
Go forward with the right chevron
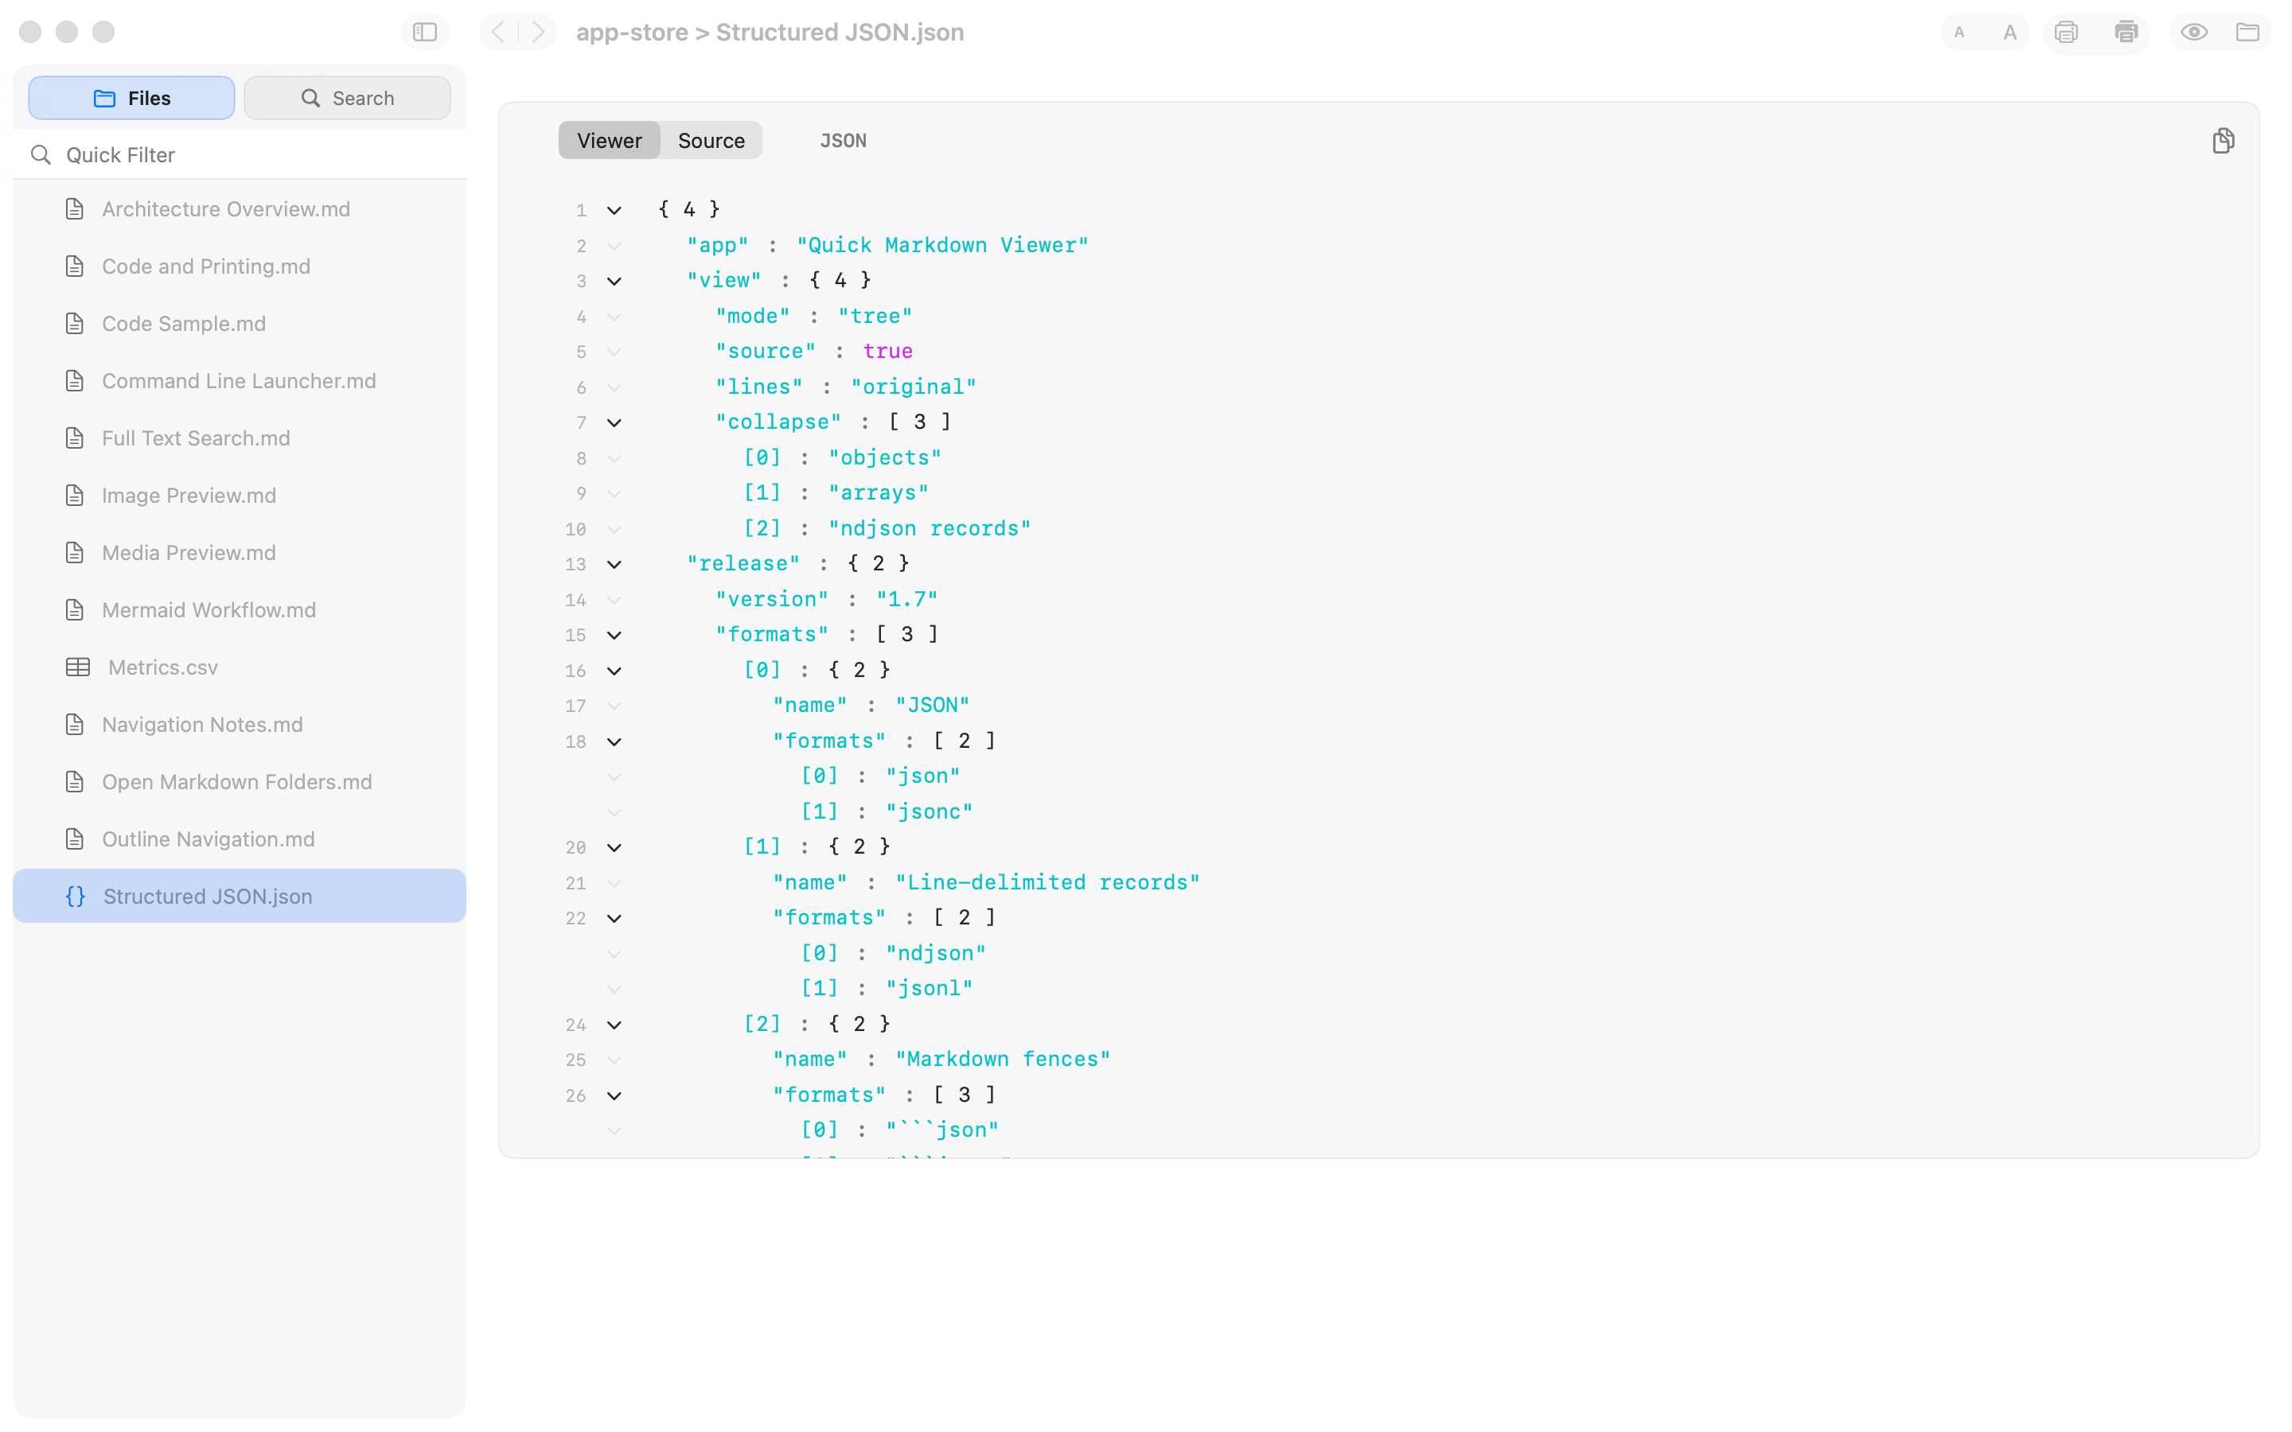[x=538, y=32]
